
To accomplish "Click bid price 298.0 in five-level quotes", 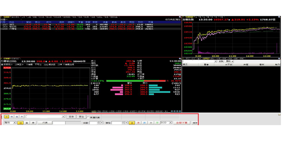I will pos(129,85).
